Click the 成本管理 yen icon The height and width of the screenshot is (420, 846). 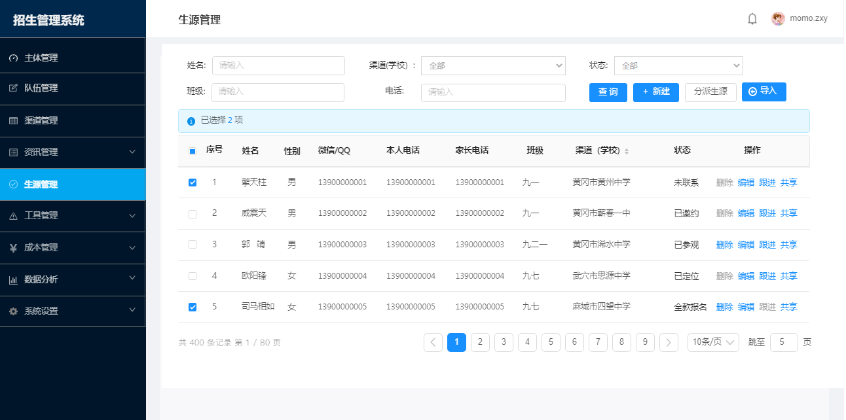pos(13,248)
